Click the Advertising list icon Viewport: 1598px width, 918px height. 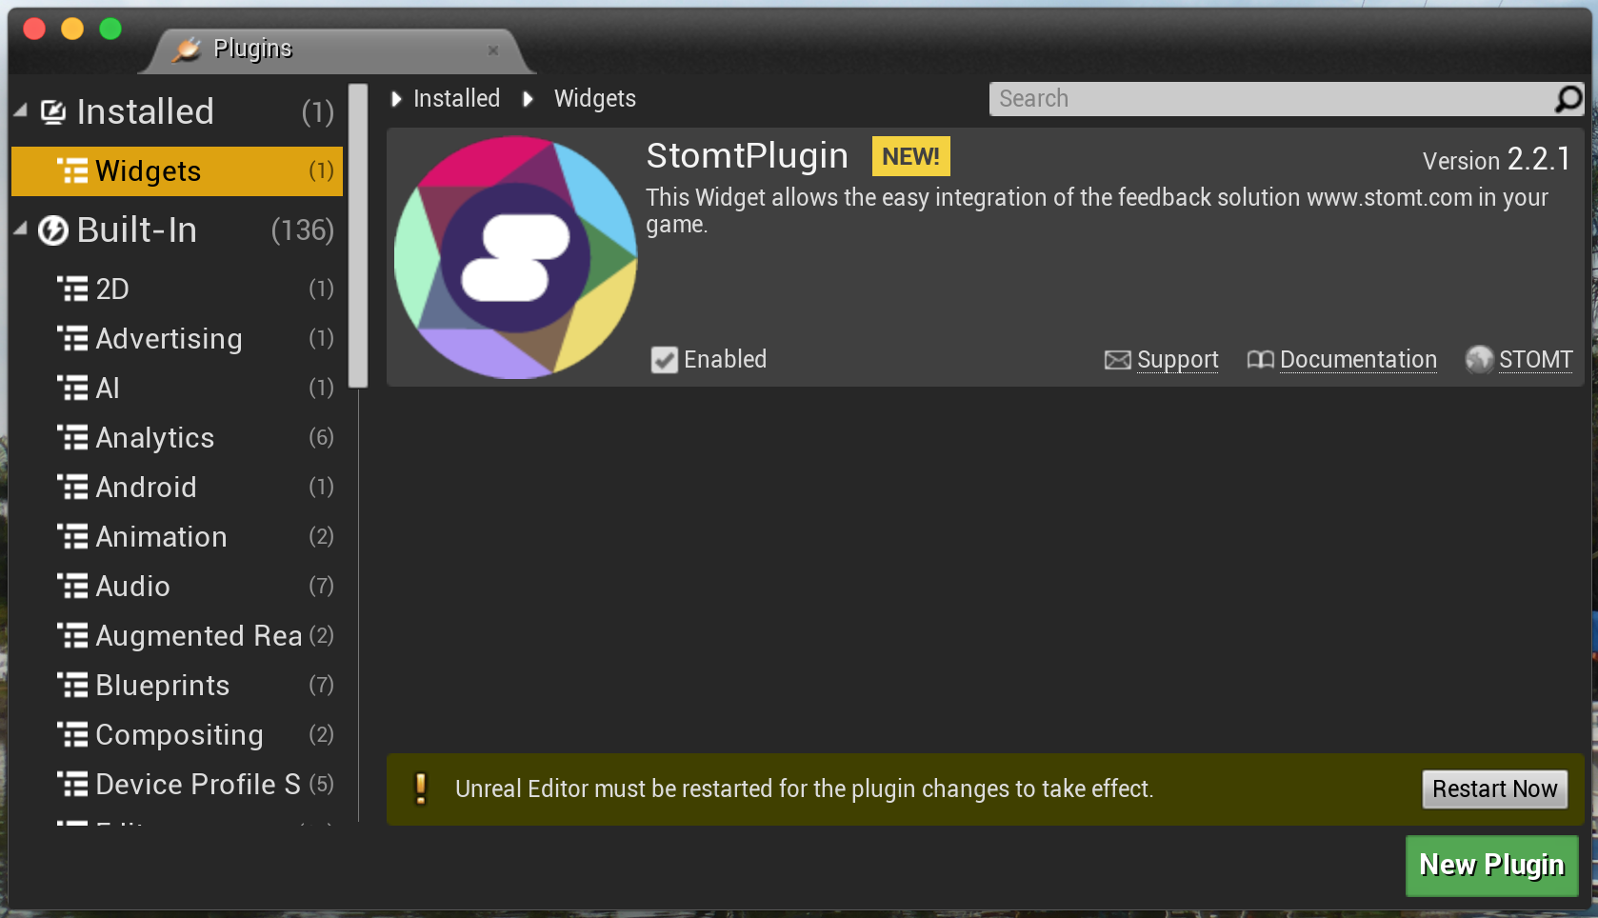click(72, 339)
